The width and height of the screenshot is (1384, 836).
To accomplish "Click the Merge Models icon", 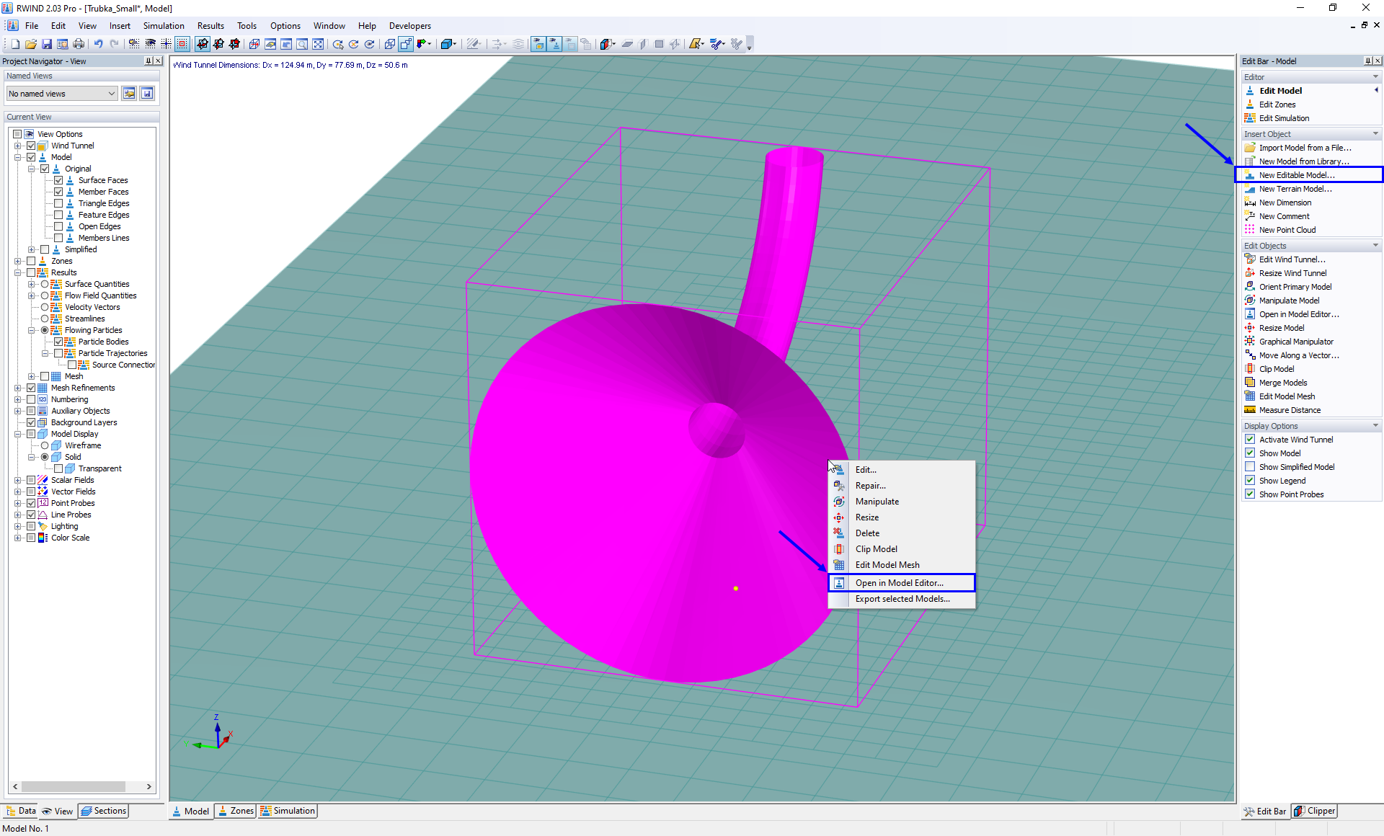I will 1251,383.
